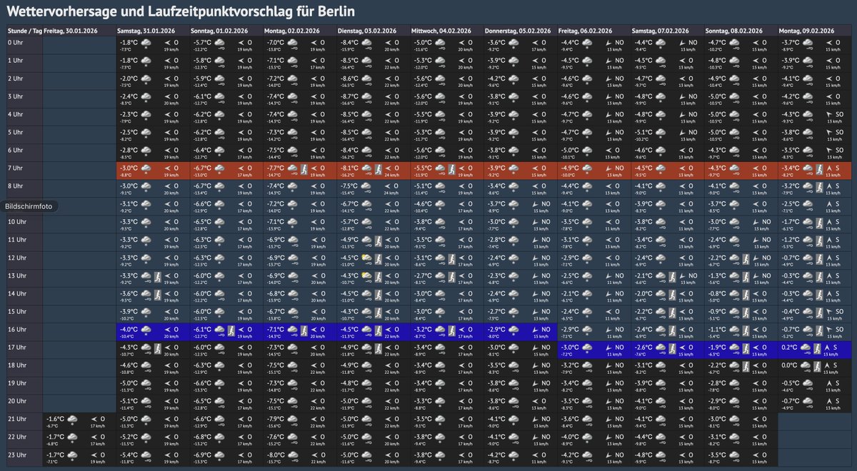Click the "0.2°C" temperature on Montag 09.02.2026
This screenshot has width=857, height=471.
coord(789,346)
